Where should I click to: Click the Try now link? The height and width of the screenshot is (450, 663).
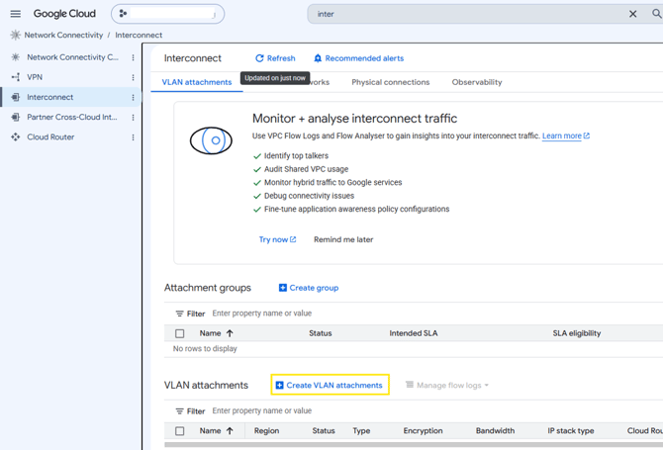click(x=277, y=239)
